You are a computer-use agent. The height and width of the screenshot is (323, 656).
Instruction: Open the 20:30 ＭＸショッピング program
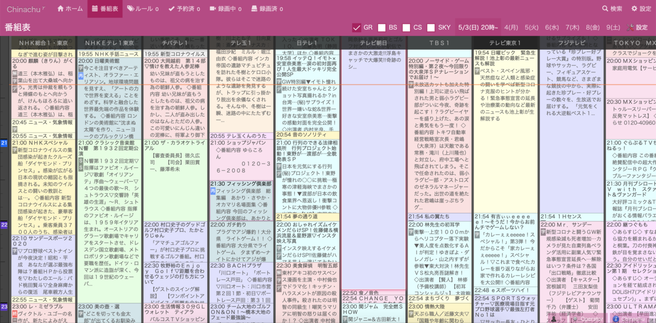click(x=631, y=118)
